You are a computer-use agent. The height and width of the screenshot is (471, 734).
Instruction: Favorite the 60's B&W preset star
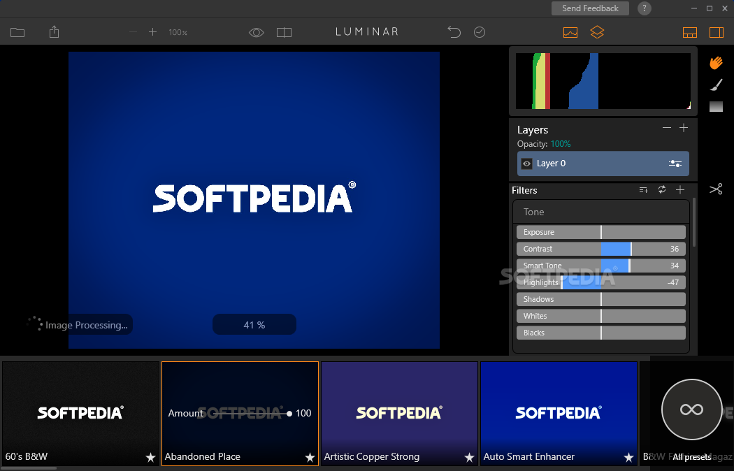pos(150,458)
